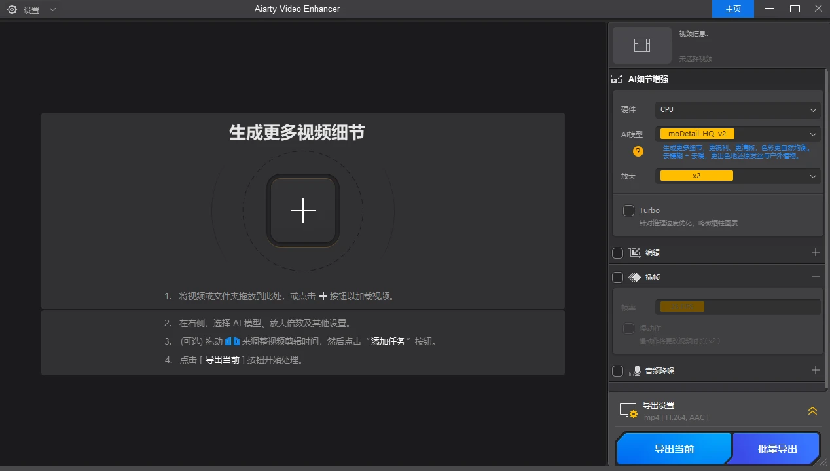Collapse the 插帧 section

click(815, 276)
